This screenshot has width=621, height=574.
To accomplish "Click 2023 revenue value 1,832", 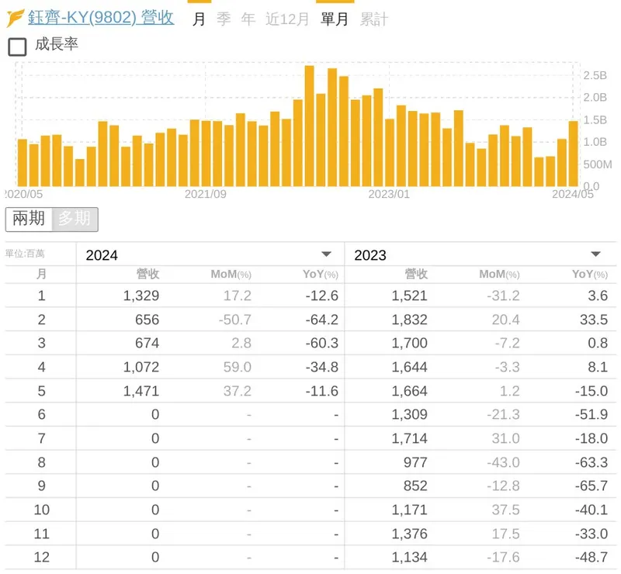I will pos(410,320).
